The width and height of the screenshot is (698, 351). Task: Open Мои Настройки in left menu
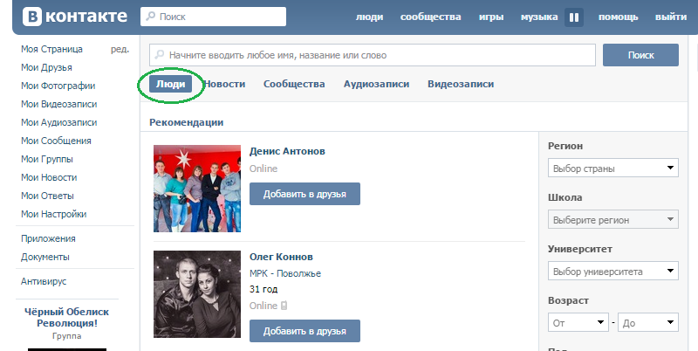coord(54,214)
